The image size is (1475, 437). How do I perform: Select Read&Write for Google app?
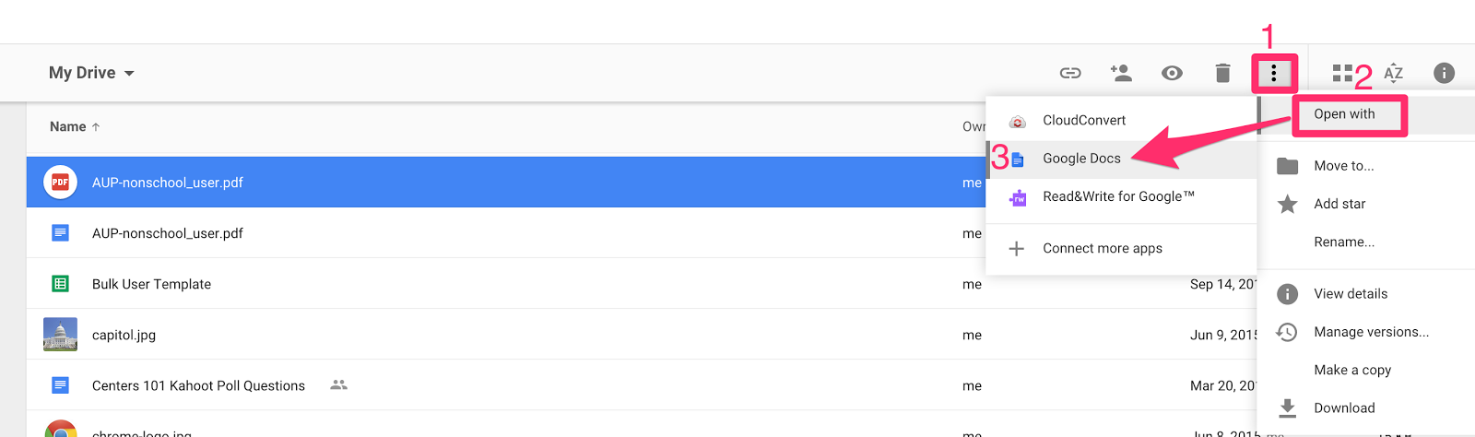1118,196
